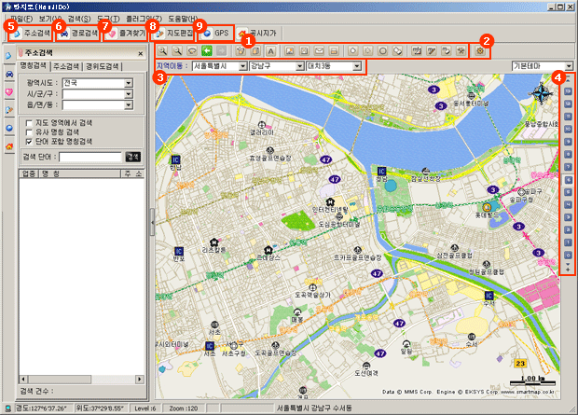Expand the 강남구 district dropdown

coord(296,67)
